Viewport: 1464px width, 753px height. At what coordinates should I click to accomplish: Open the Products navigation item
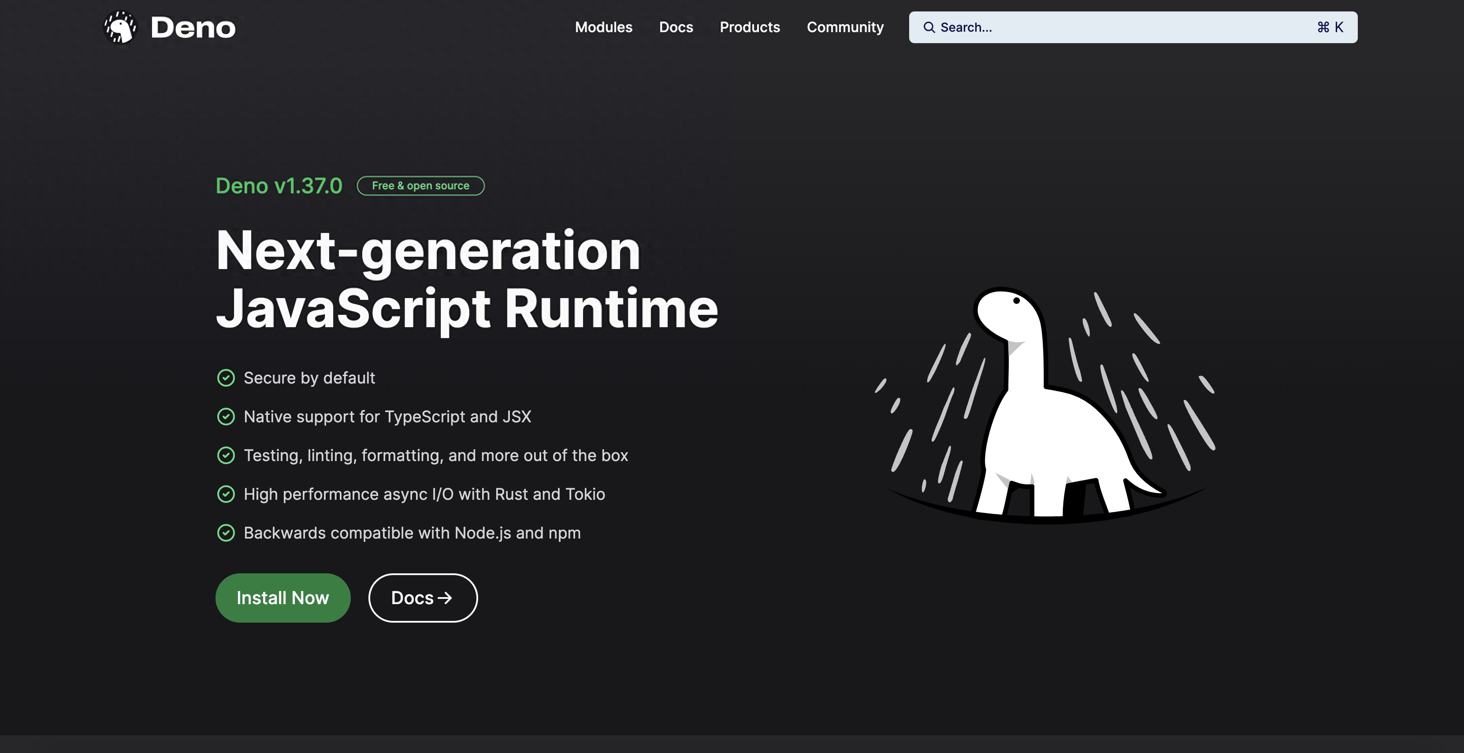point(750,27)
